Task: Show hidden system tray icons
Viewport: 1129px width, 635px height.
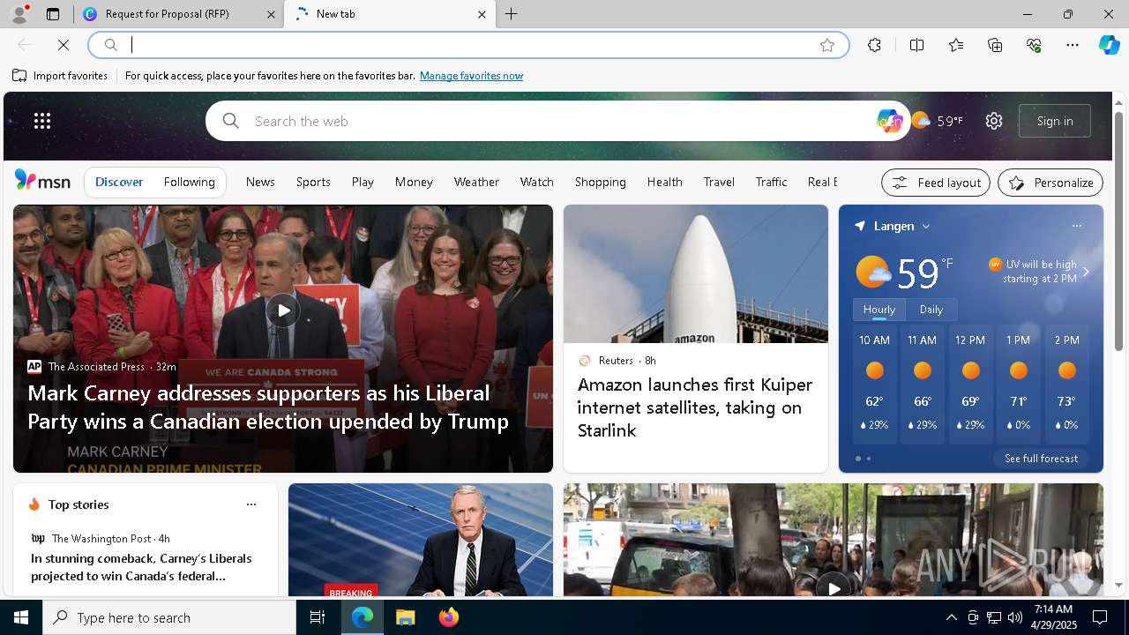Action: pyautogui.click(x=951, y=617)
